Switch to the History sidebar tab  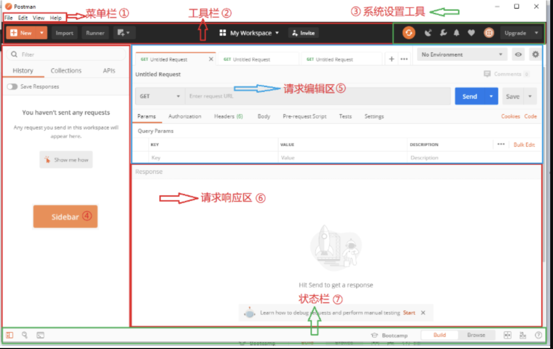click(x=23, y=70)
